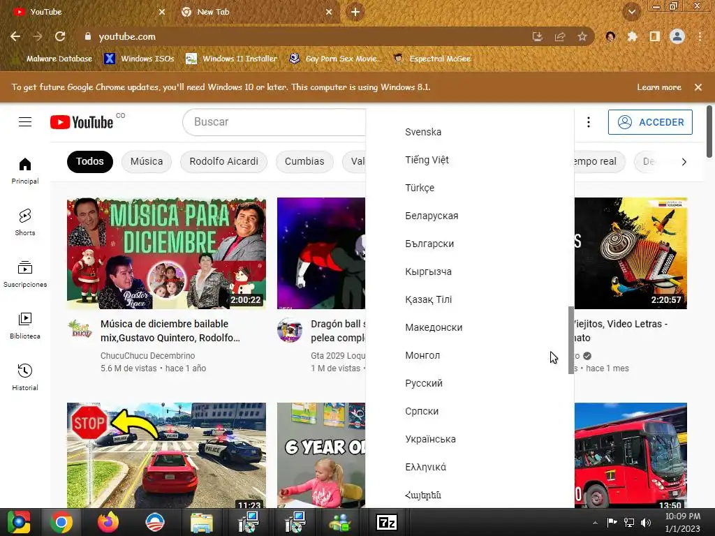Show hidden tray icons arrow
Screen dimensions: 715x536
pos(595,523)
